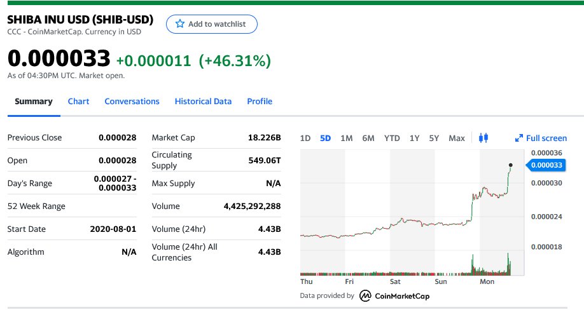The height and width of the screenshot is (324, 584).
Task: Click the 52 Week Range label
Action: (x=36, y=206)
